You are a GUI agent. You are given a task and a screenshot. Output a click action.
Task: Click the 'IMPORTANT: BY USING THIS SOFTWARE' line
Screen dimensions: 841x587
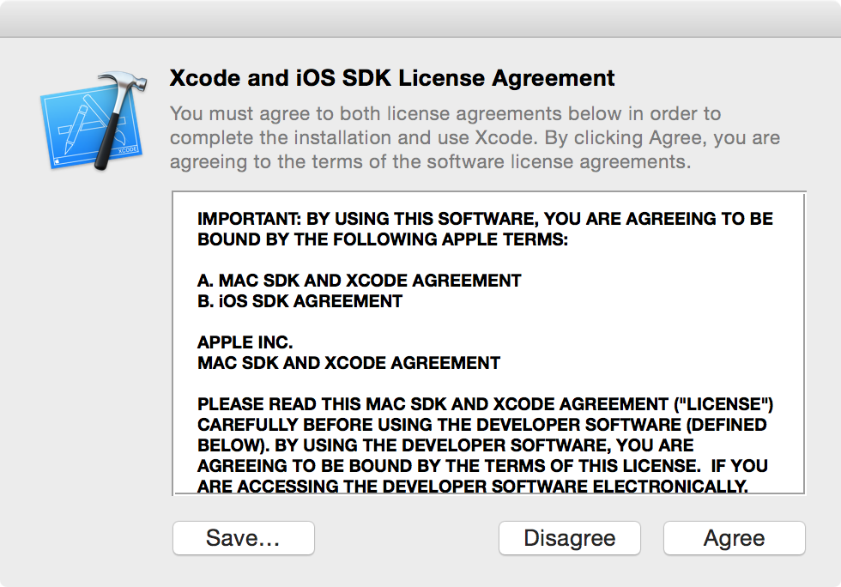pos(485,219)
